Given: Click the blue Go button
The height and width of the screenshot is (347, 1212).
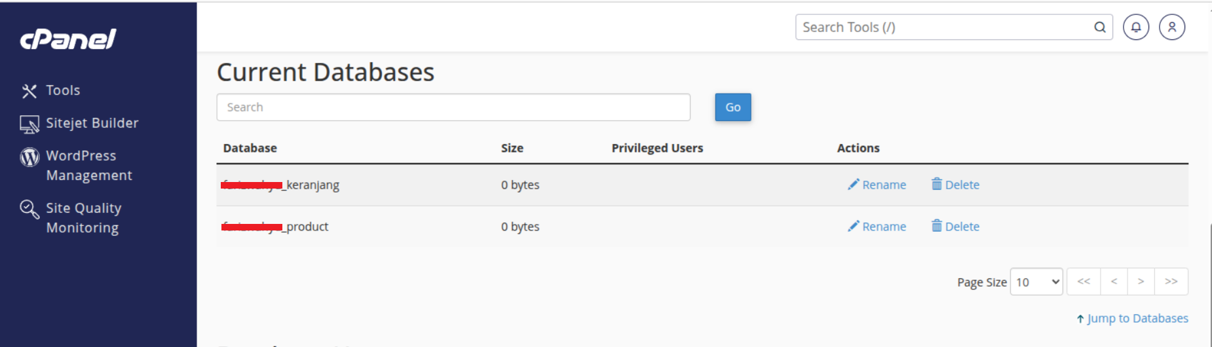Looking at the screenshot, I should coord(733,107).
